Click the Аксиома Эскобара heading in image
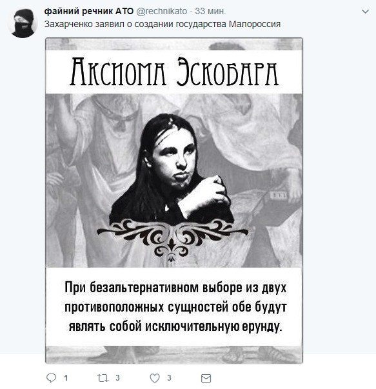The height and width of the screenshot is (389, 376). (x=174, y=72)
